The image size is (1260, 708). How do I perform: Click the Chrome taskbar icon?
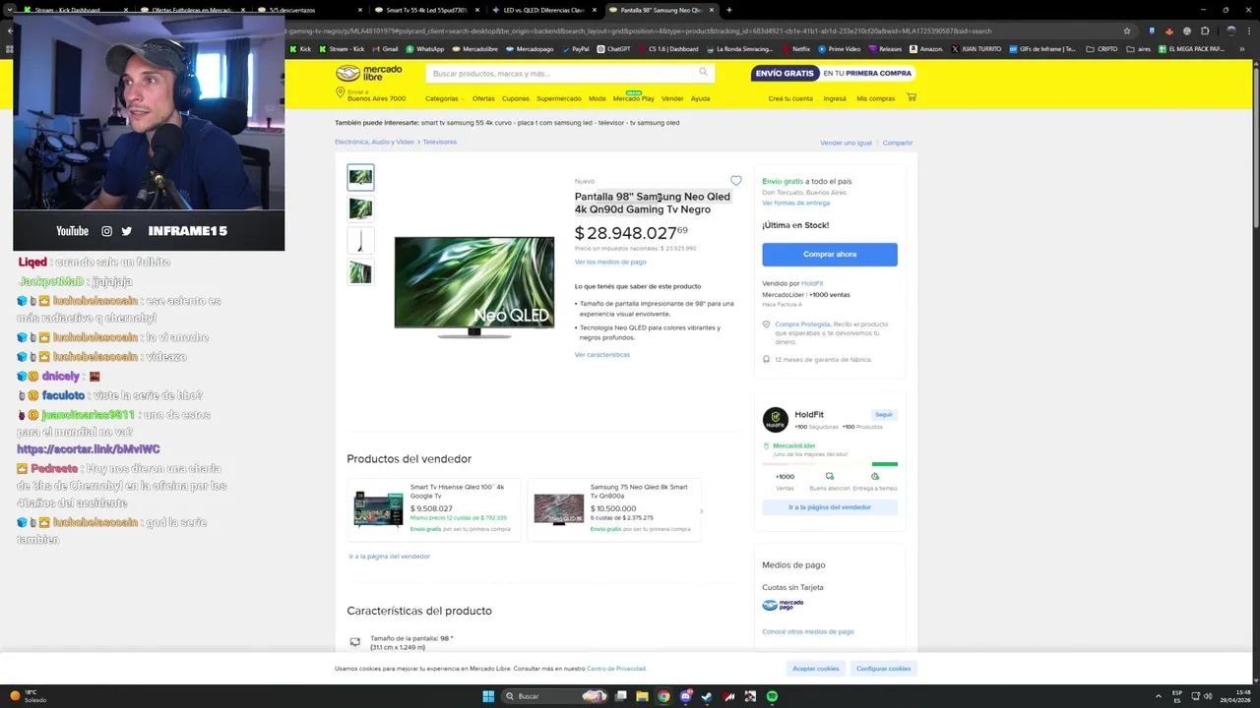click(663, 696)
